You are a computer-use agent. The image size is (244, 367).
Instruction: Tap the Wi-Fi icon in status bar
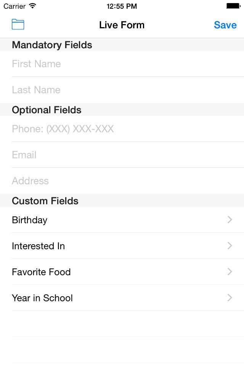[32, 6]
